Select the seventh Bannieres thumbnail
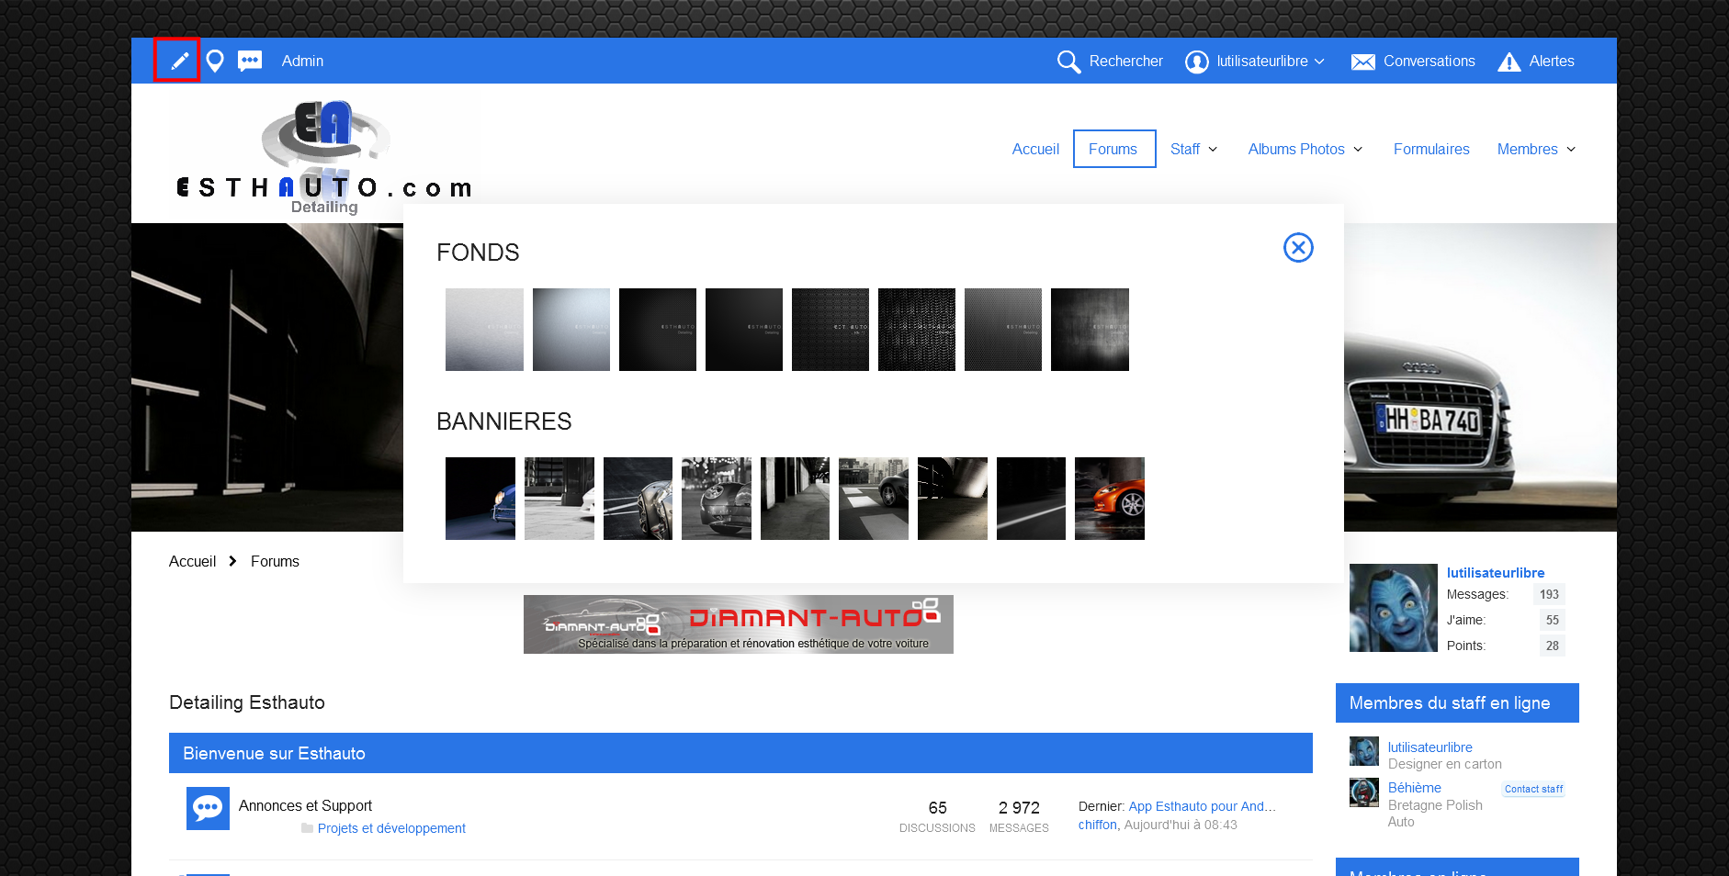1729x876 pixels. (953, 499)
